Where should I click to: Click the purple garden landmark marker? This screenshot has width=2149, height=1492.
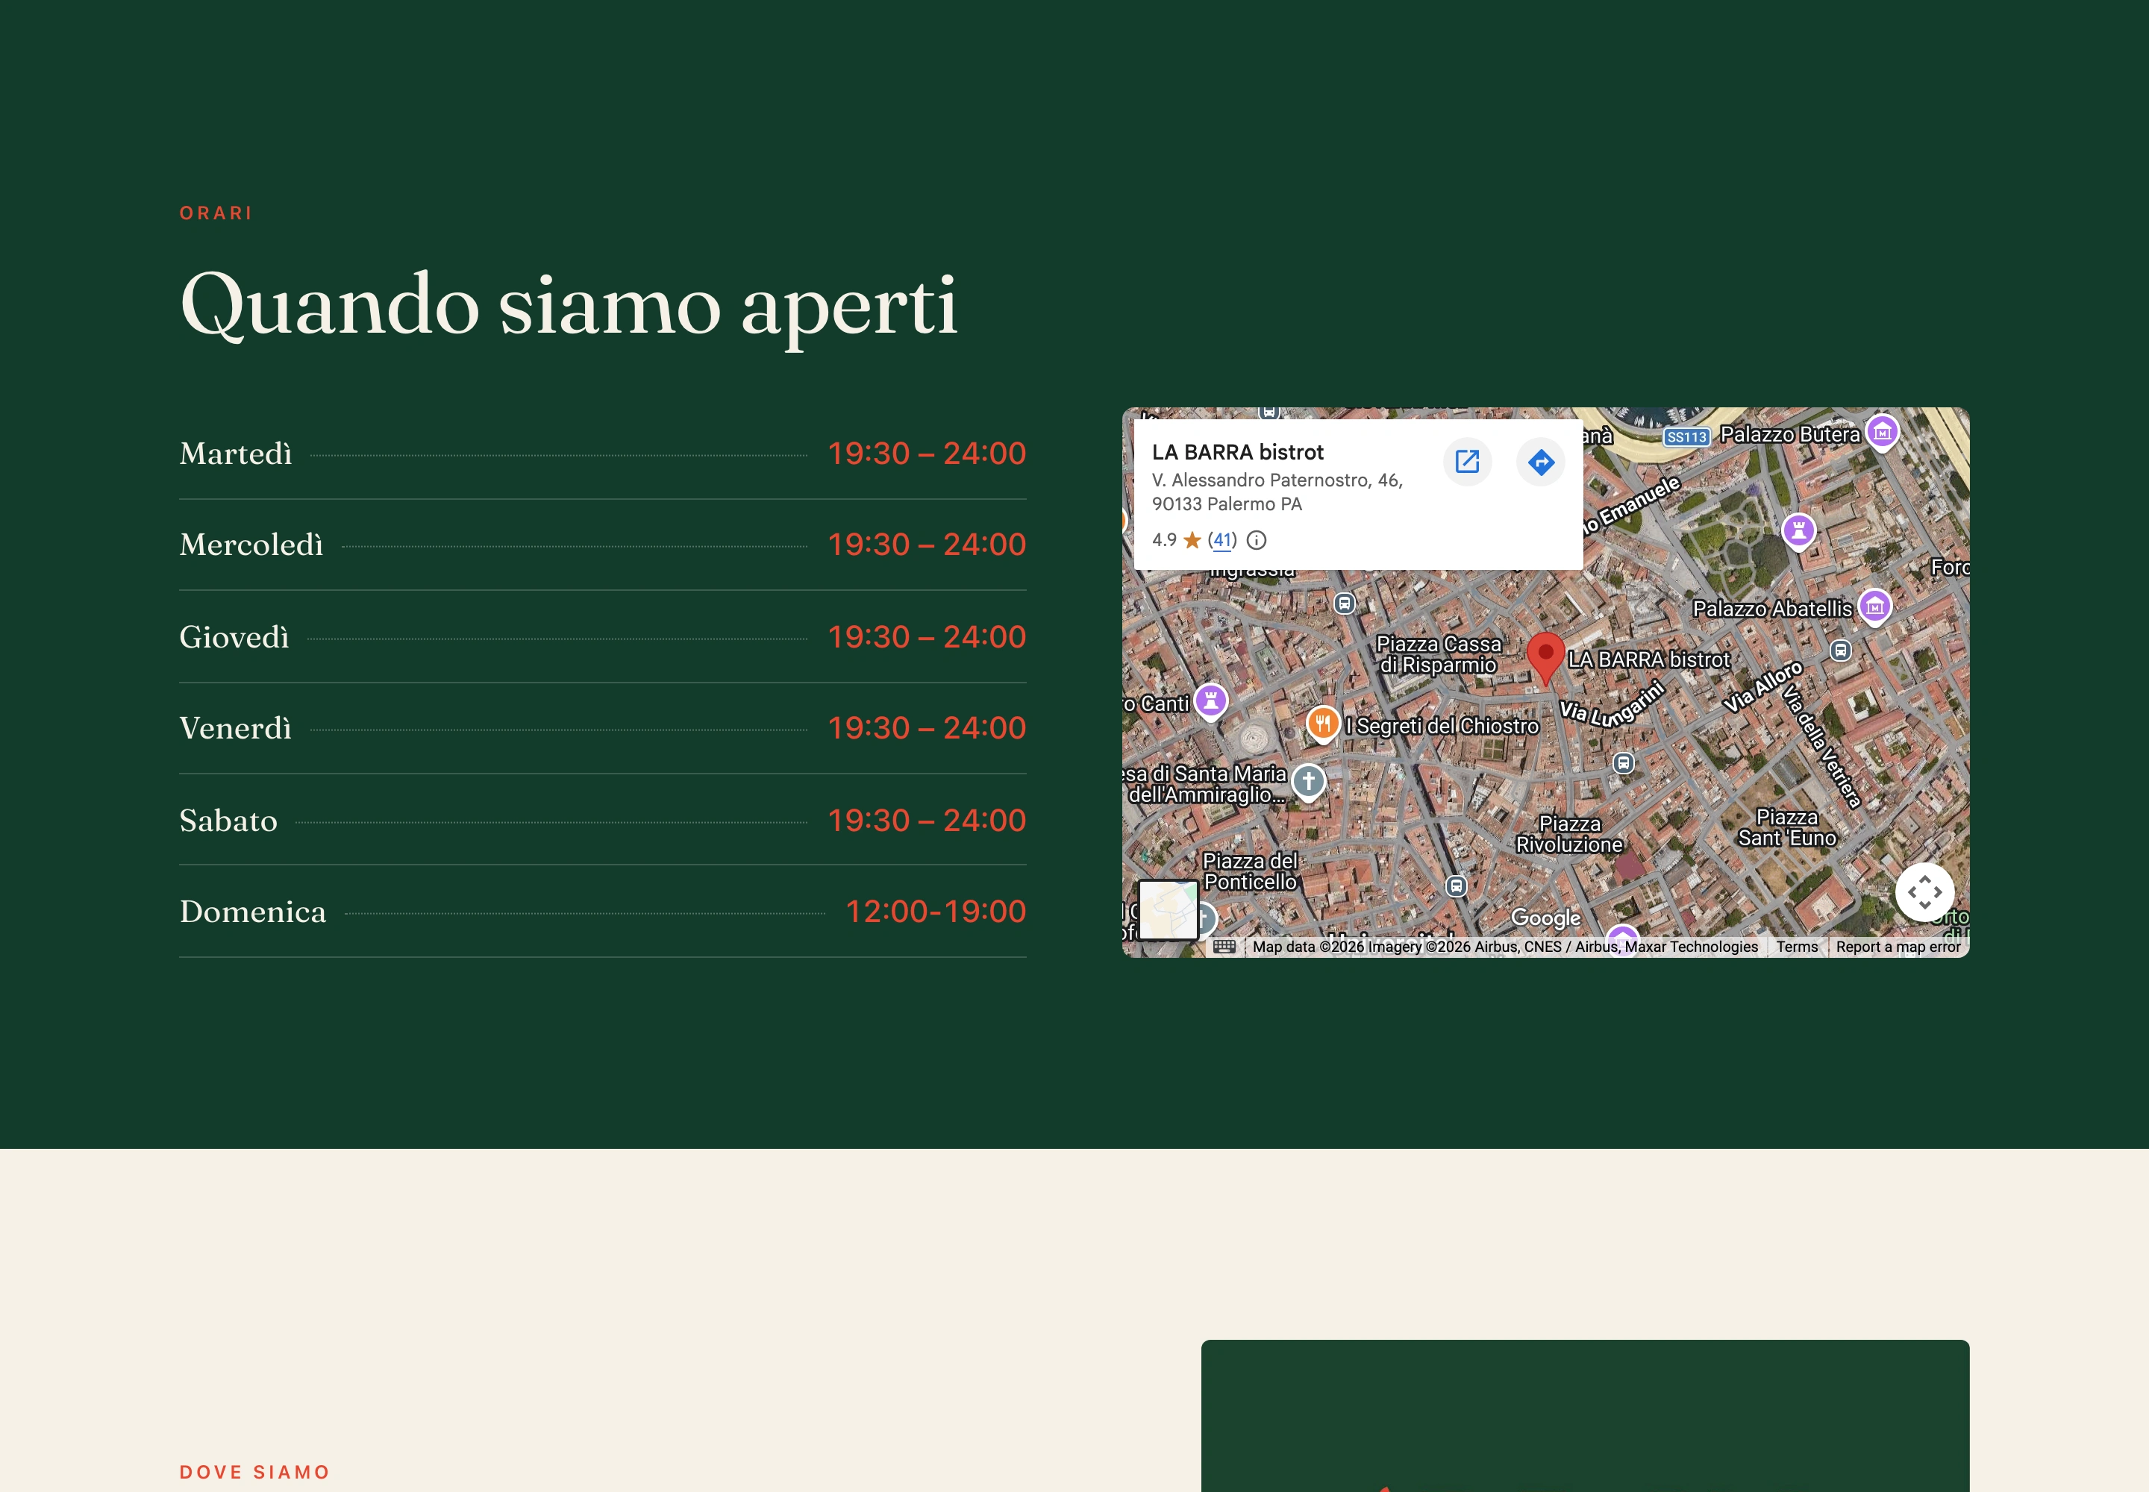pyautogui.click(x=1798, y=531)
